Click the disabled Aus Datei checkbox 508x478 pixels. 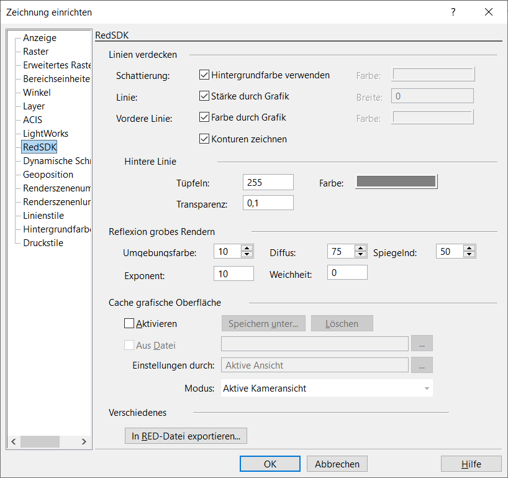(129, 345)
